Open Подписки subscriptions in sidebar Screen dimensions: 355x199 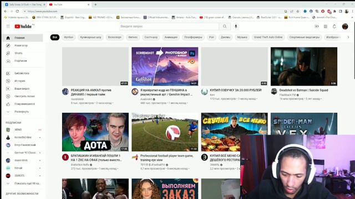22,61
